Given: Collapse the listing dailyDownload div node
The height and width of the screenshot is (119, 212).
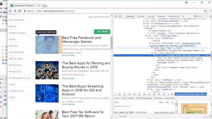Looking at the screenshot, I should pyautogui.click(x=144, y=26).
